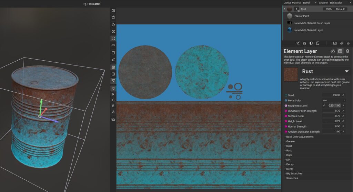353x192 pixels.
Task: Click the book library icon in layer toolbar
Action: 317,43
